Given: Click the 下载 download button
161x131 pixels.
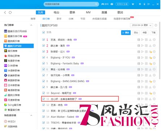Looking at the screenshot, I should coord(153,33).
